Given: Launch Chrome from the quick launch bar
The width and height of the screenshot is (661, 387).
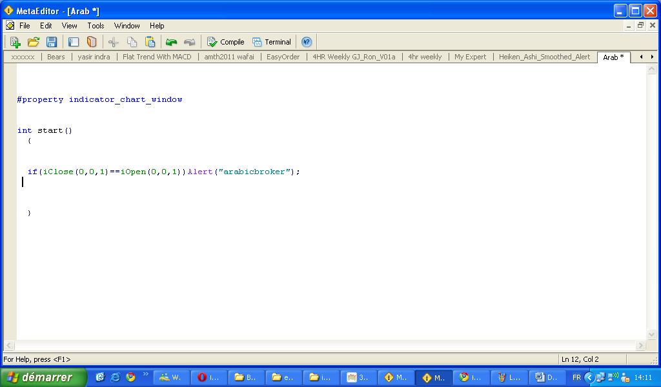Looking at the screenshot, I should tap(130, 377).
